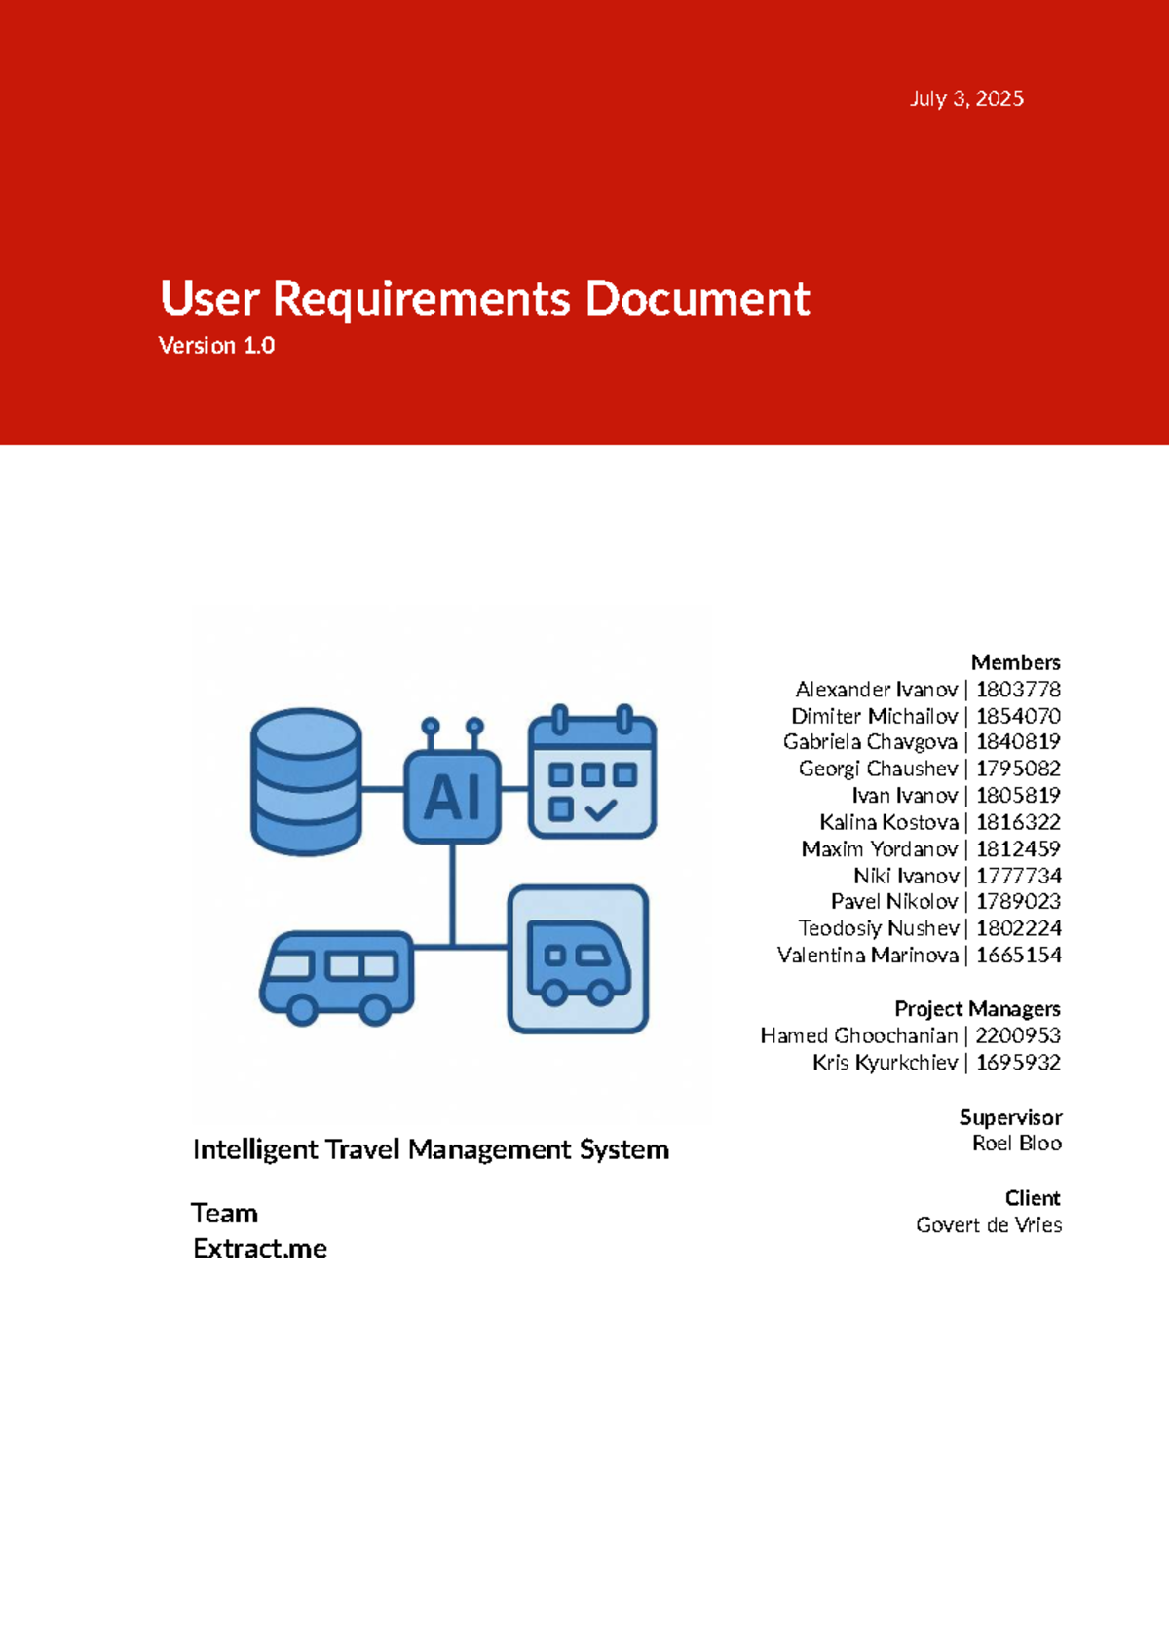
Task: Click the row 'Niki Ivanov | 1777734'
Action: (x=957, y=876)
